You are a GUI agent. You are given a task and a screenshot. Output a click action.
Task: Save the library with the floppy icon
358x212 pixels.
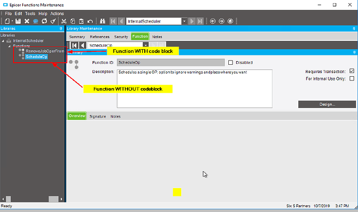(18, 21)
